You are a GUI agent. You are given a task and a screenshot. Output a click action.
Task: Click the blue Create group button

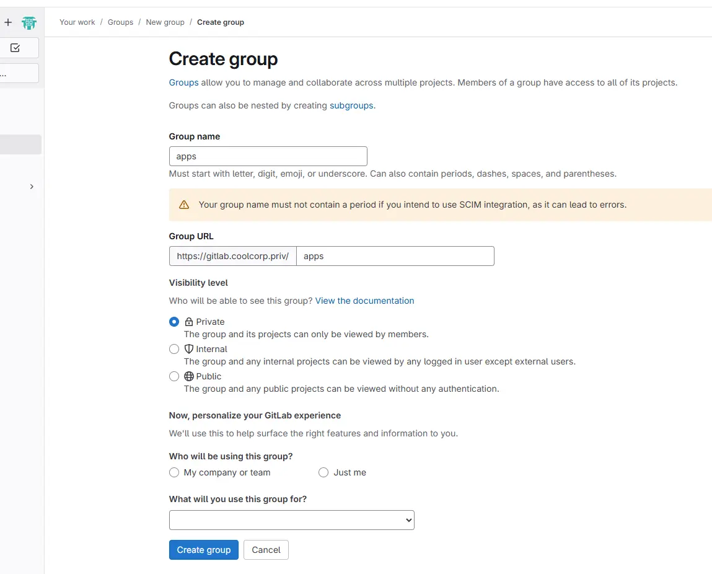pyautogui.click(x=203, y=550)
